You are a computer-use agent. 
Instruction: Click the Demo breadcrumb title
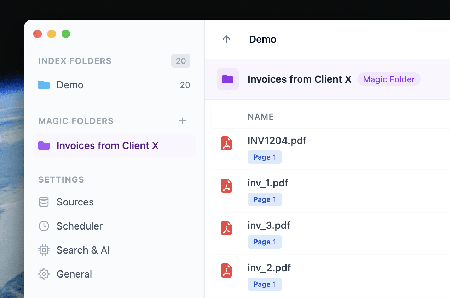(x=262, y=39)
